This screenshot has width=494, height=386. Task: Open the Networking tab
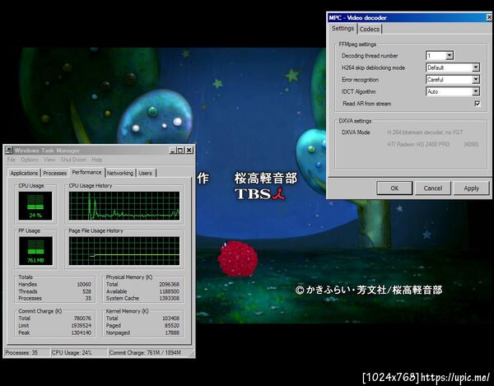pos(120,173)
